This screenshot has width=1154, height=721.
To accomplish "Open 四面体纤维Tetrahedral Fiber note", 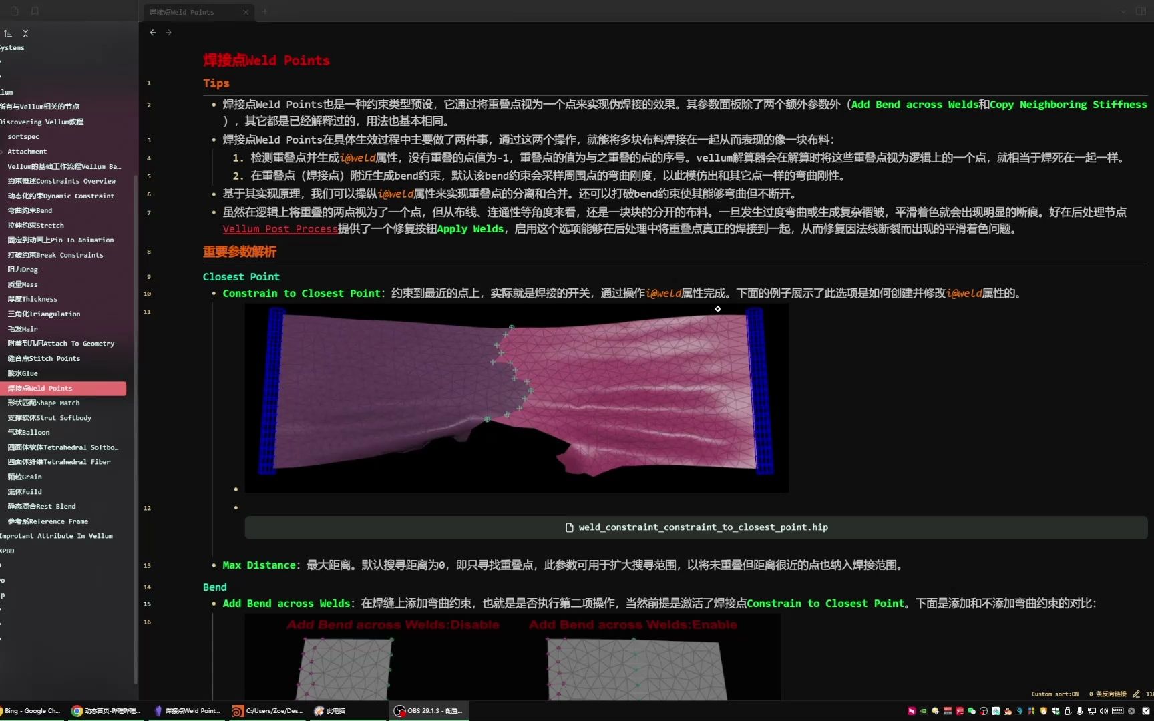I will point(59,462).
